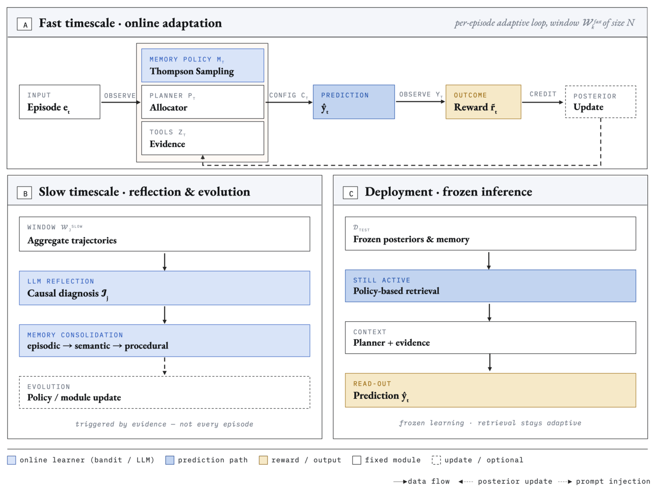Click the 'Fast timescale · online adaptation' heading

point(130,23)
